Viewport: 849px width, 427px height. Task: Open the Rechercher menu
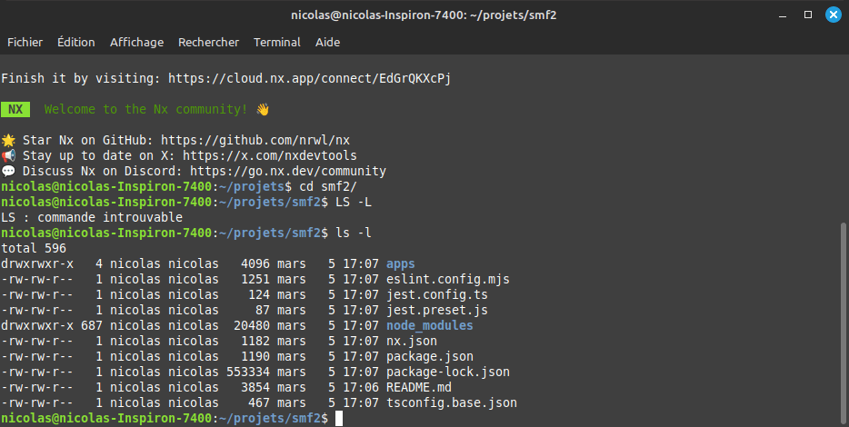(208, 42)
